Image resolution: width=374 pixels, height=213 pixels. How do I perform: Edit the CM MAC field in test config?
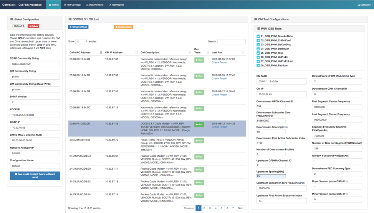pos(281,81)
